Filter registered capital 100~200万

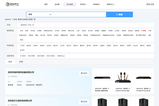[x=32, y=56]
